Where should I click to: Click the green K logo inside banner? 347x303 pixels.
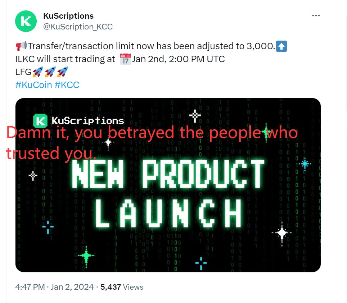click(40, 121)
